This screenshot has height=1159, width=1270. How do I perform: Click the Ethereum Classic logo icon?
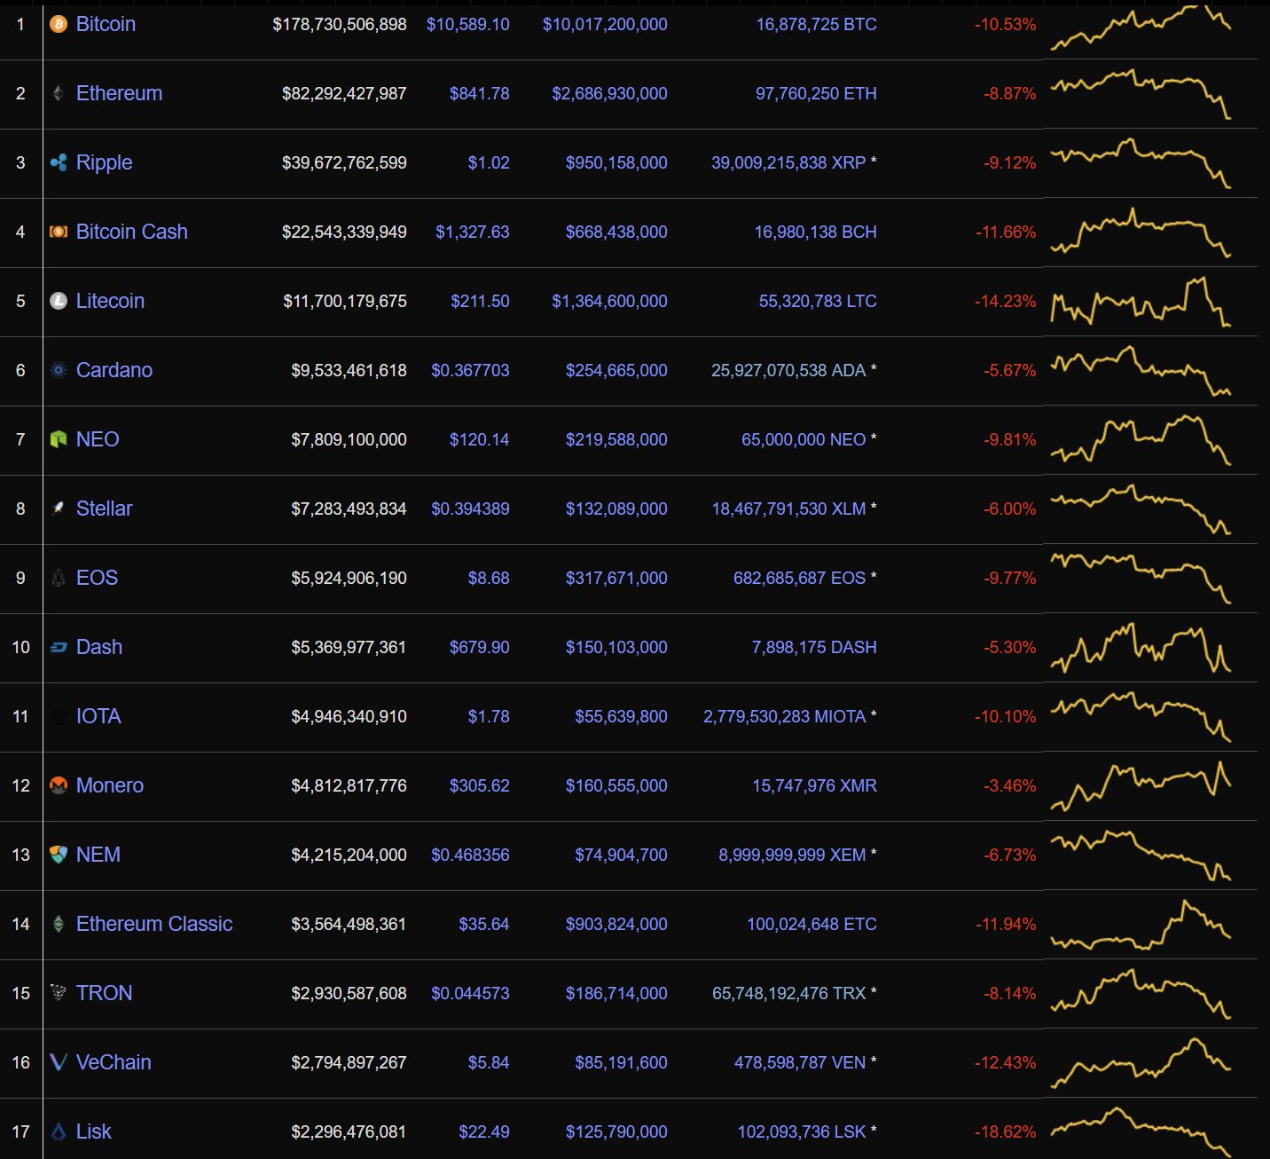[59, 924]
